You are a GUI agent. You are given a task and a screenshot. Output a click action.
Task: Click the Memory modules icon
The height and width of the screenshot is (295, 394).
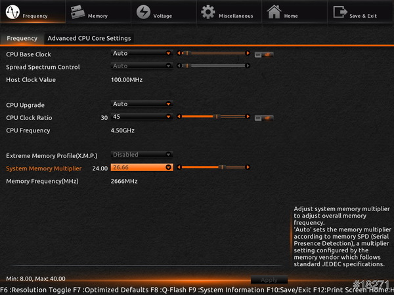[x=77, y=12]
